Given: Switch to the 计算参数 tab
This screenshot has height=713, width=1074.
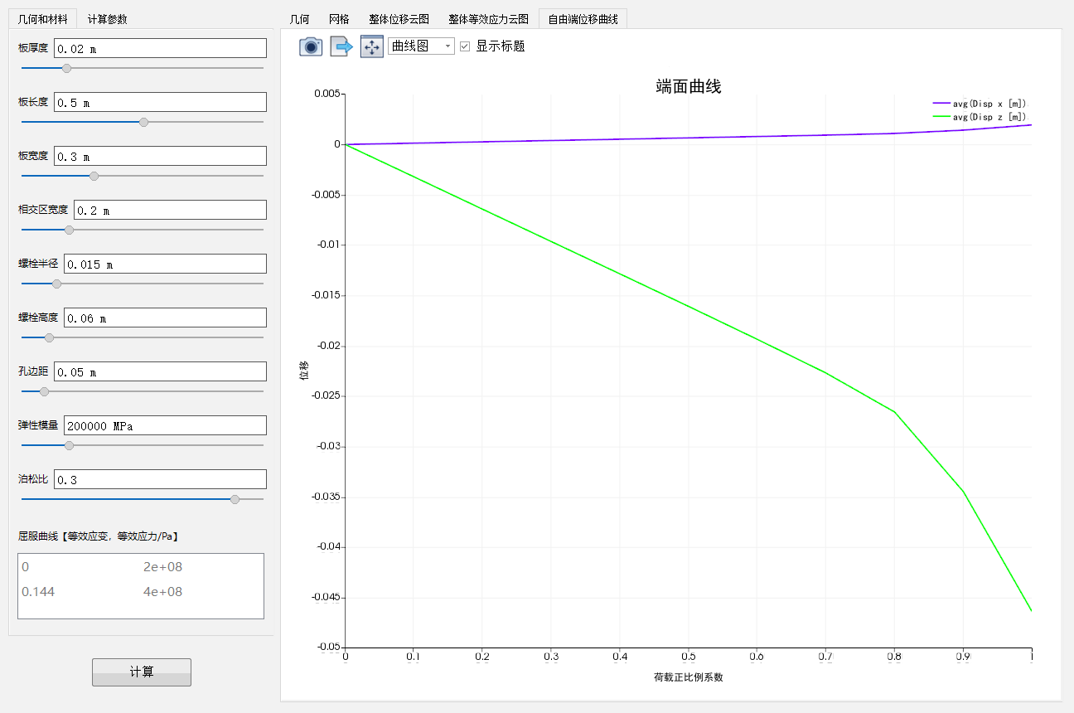Looking at the screenshot, I should [x=108, y=19].
